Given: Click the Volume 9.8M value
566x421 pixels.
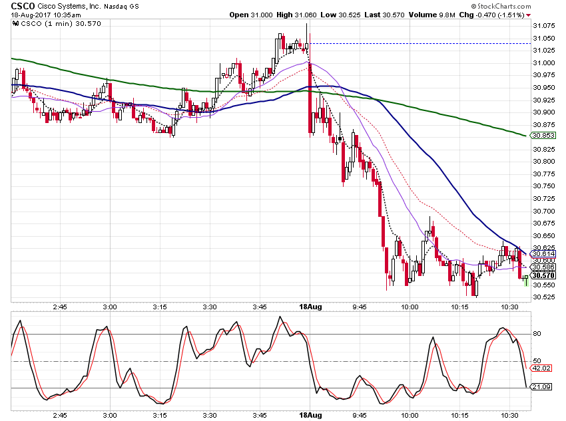Looking at the screenshot, I should point(431,15).
